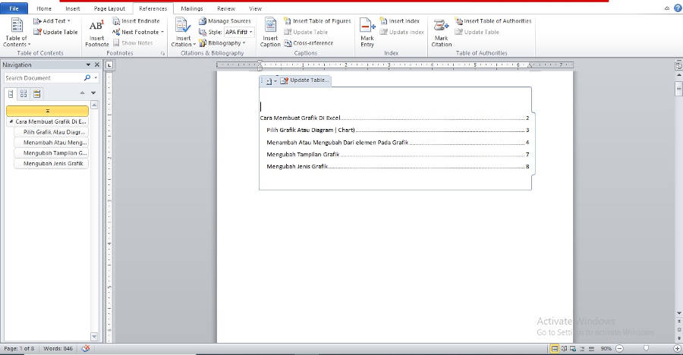
Task: Click the Pilih Grafik Atau Diagram (Chart) entry
Action: [398, 130]
